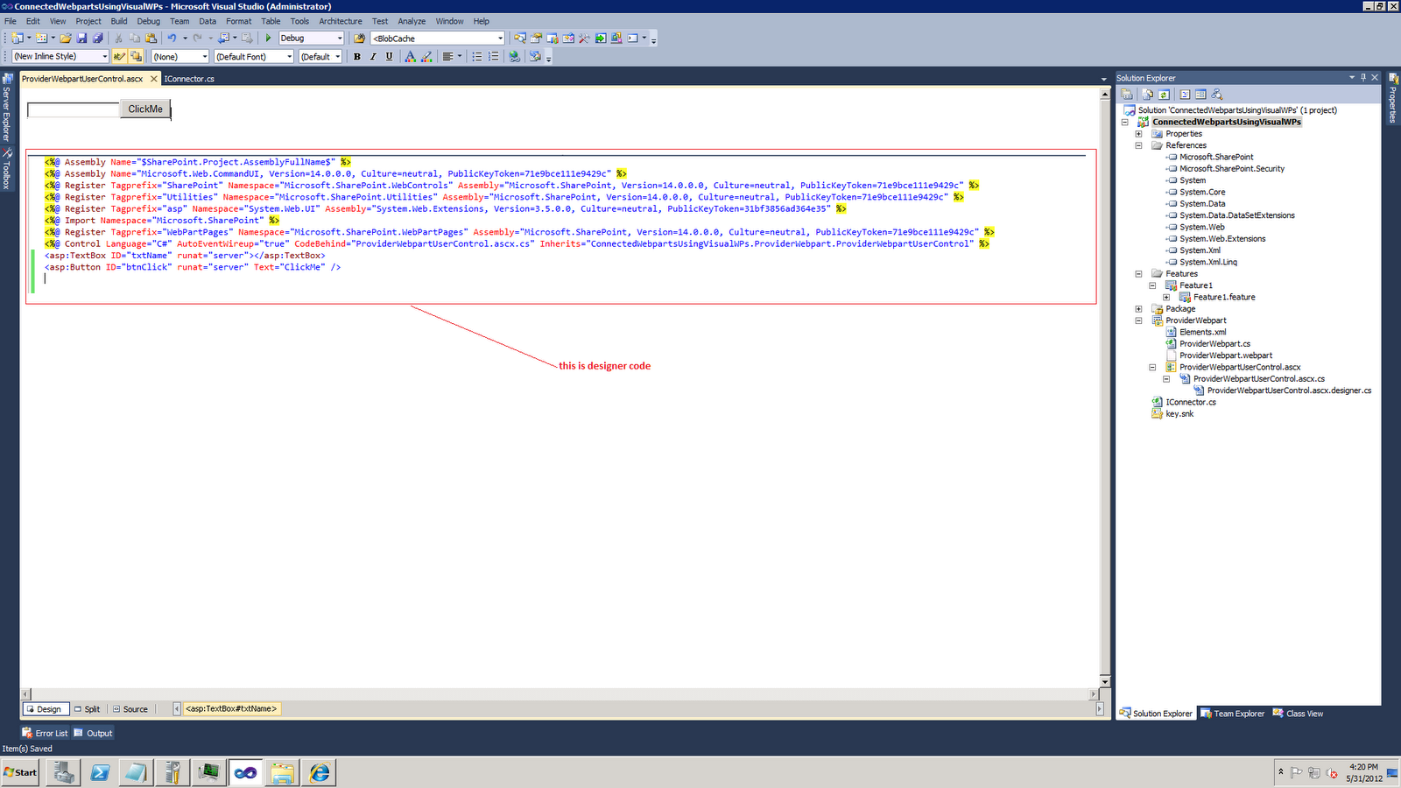Click the Save All toolbar icon
Screen dimensions: 1401x788
pos(97,39)
